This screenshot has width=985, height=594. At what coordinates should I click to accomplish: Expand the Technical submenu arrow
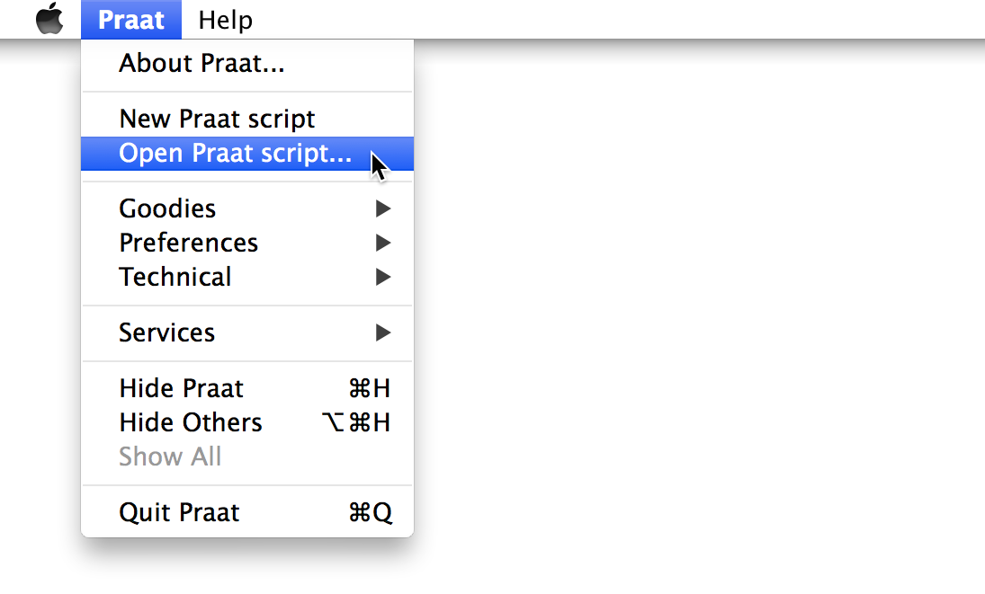pos(383,277)
